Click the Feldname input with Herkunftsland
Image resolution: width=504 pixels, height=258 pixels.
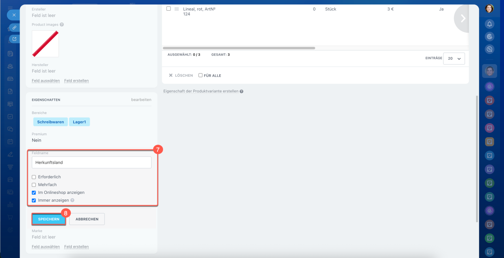point(91,162)
